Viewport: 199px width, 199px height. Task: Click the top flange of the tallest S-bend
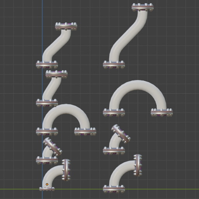point(143,7)
